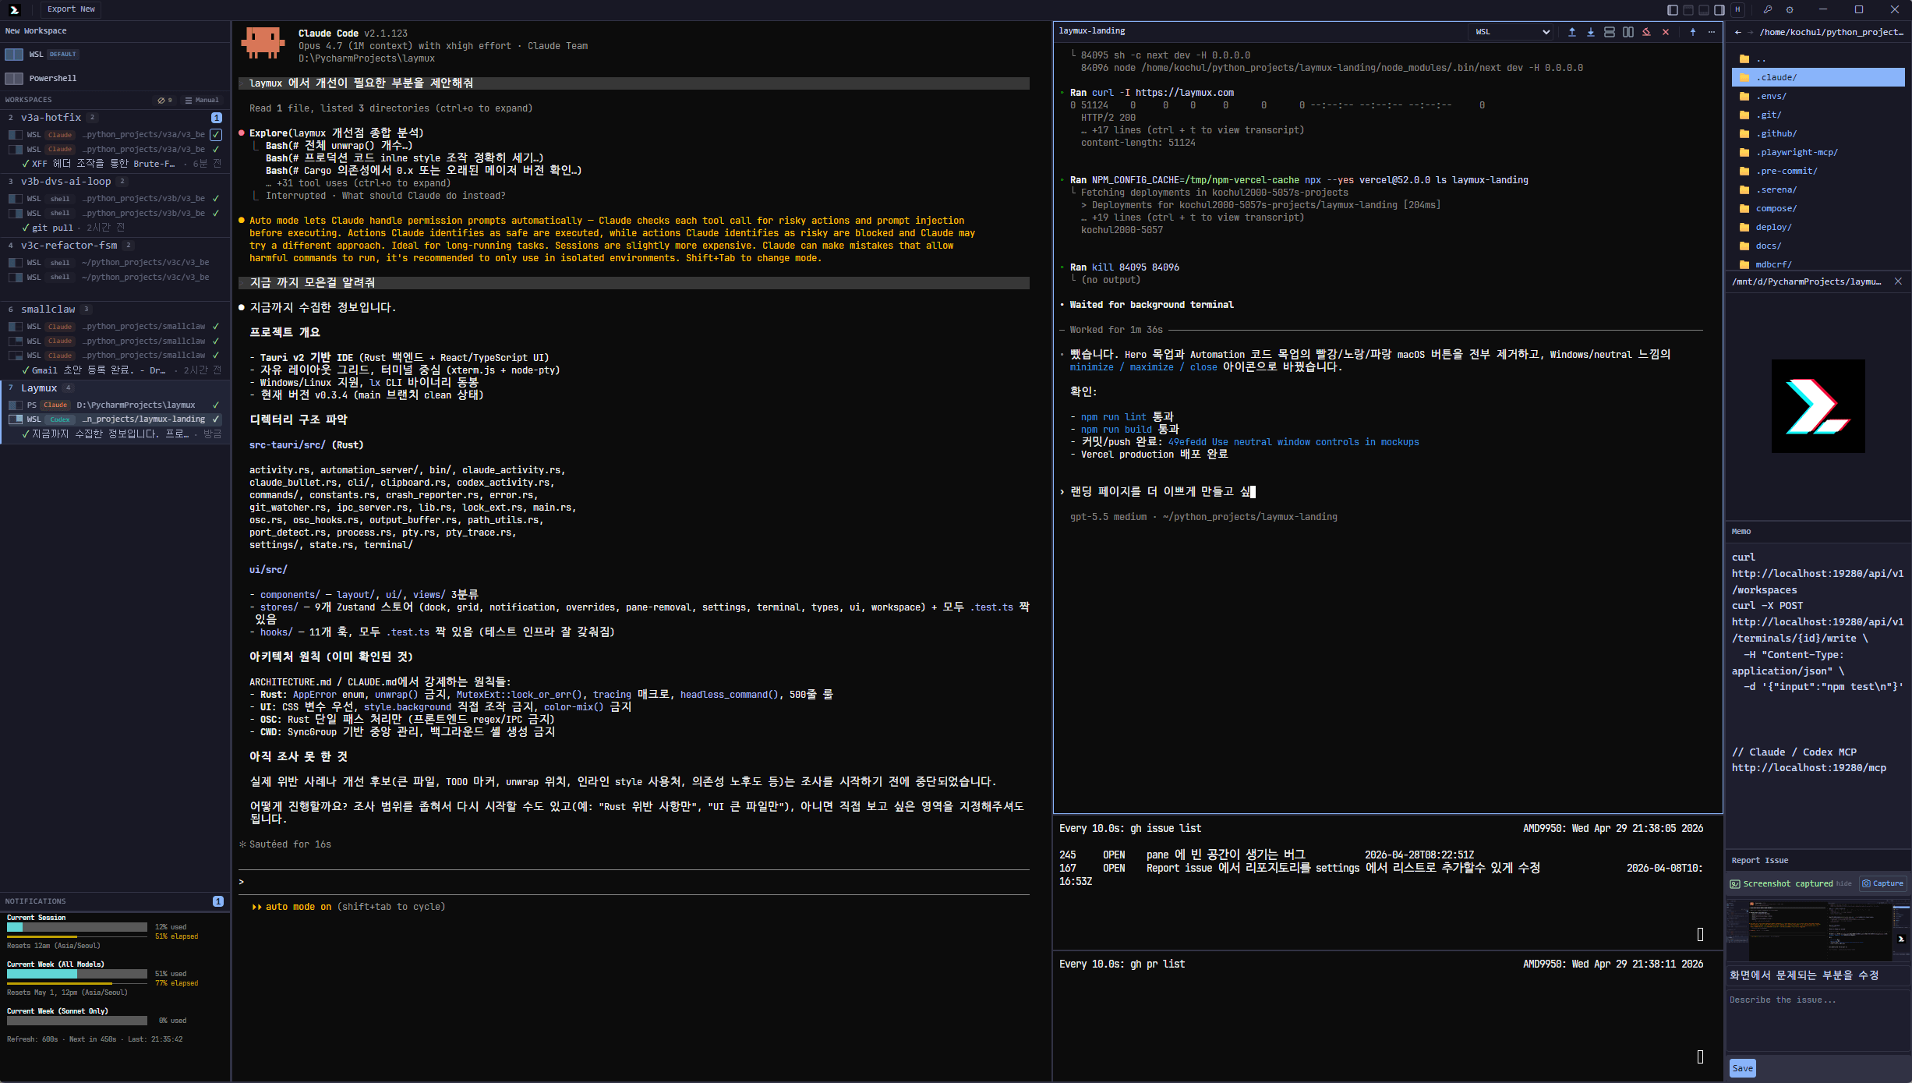
Task: Click the Current Session usage bar
Action: coord(76,927)
